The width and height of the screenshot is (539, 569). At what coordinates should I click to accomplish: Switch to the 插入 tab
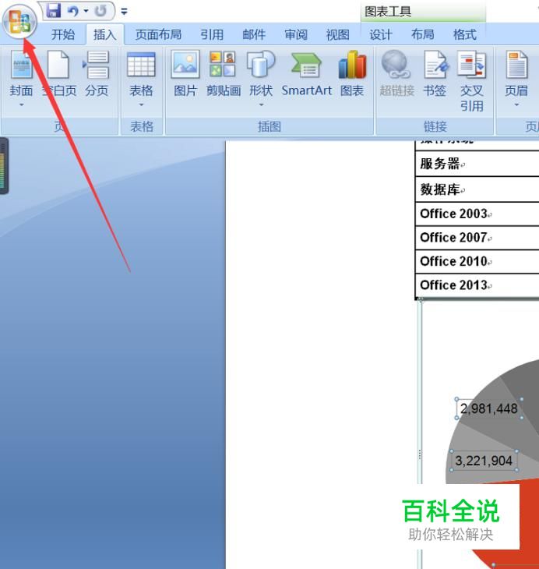pos(105,35)
